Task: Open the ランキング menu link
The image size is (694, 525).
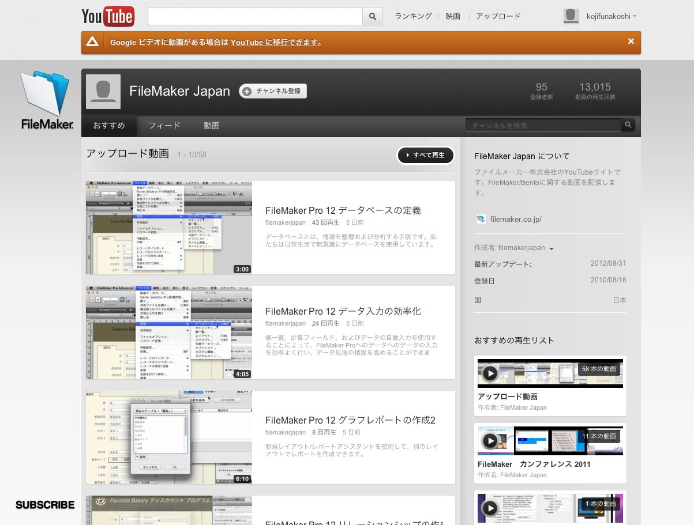Action: pos(413,16)
